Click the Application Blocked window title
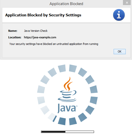132x140 pixels. [66, 4]
